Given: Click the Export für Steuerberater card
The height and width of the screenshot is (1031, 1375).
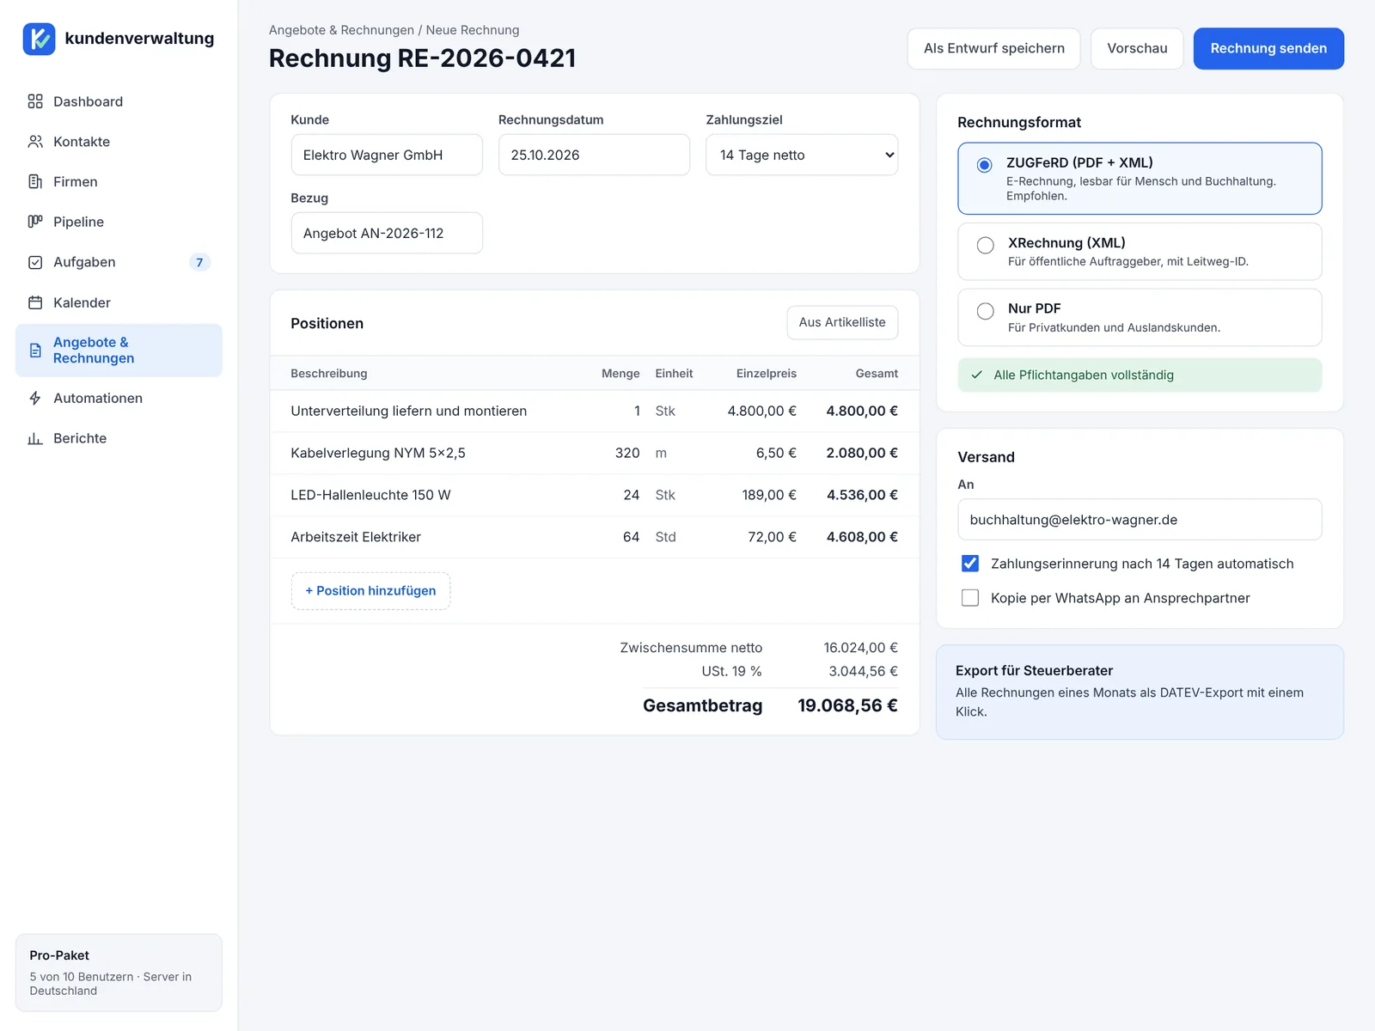Looking at the screenshot, I should coord(1140,692).
